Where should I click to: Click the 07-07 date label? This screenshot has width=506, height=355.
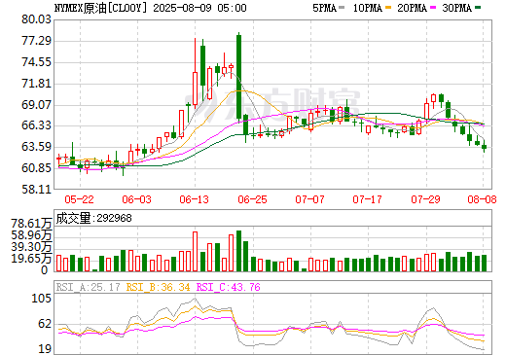click(309, 199)
